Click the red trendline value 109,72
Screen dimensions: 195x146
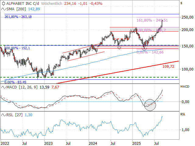tap(168, 67)
